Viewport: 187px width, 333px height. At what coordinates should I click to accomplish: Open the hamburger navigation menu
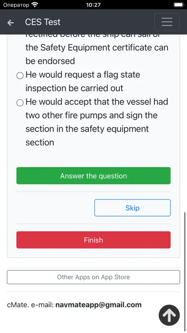tap(167, 22)
